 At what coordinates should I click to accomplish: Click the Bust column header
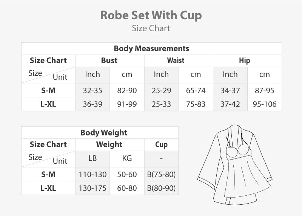pyautogui.click(x=109, y=61)
